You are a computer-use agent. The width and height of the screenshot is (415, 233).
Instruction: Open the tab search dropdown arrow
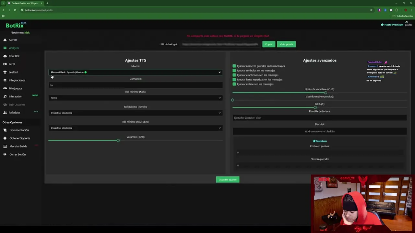tap(4, 3)
